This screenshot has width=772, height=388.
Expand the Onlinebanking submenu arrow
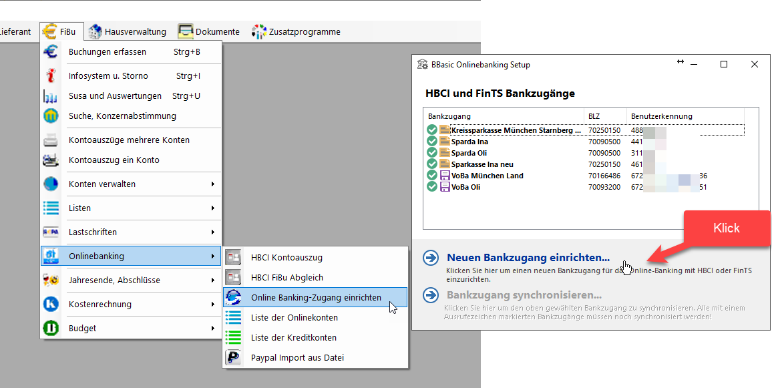click(x=212, y=256)
